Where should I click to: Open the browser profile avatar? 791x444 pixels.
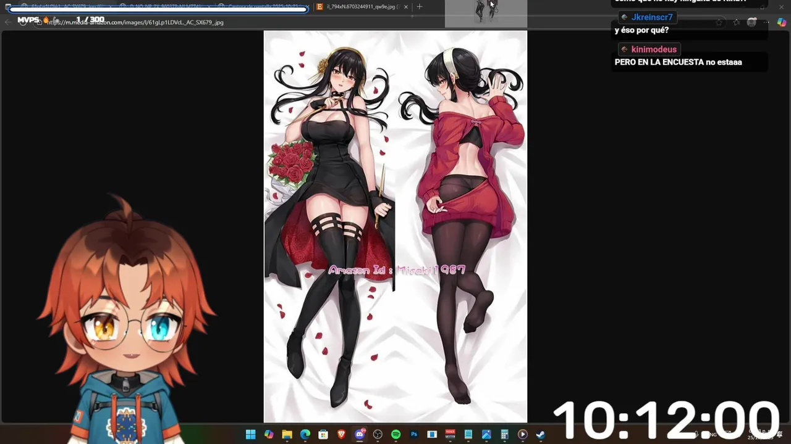click(751, 22)
